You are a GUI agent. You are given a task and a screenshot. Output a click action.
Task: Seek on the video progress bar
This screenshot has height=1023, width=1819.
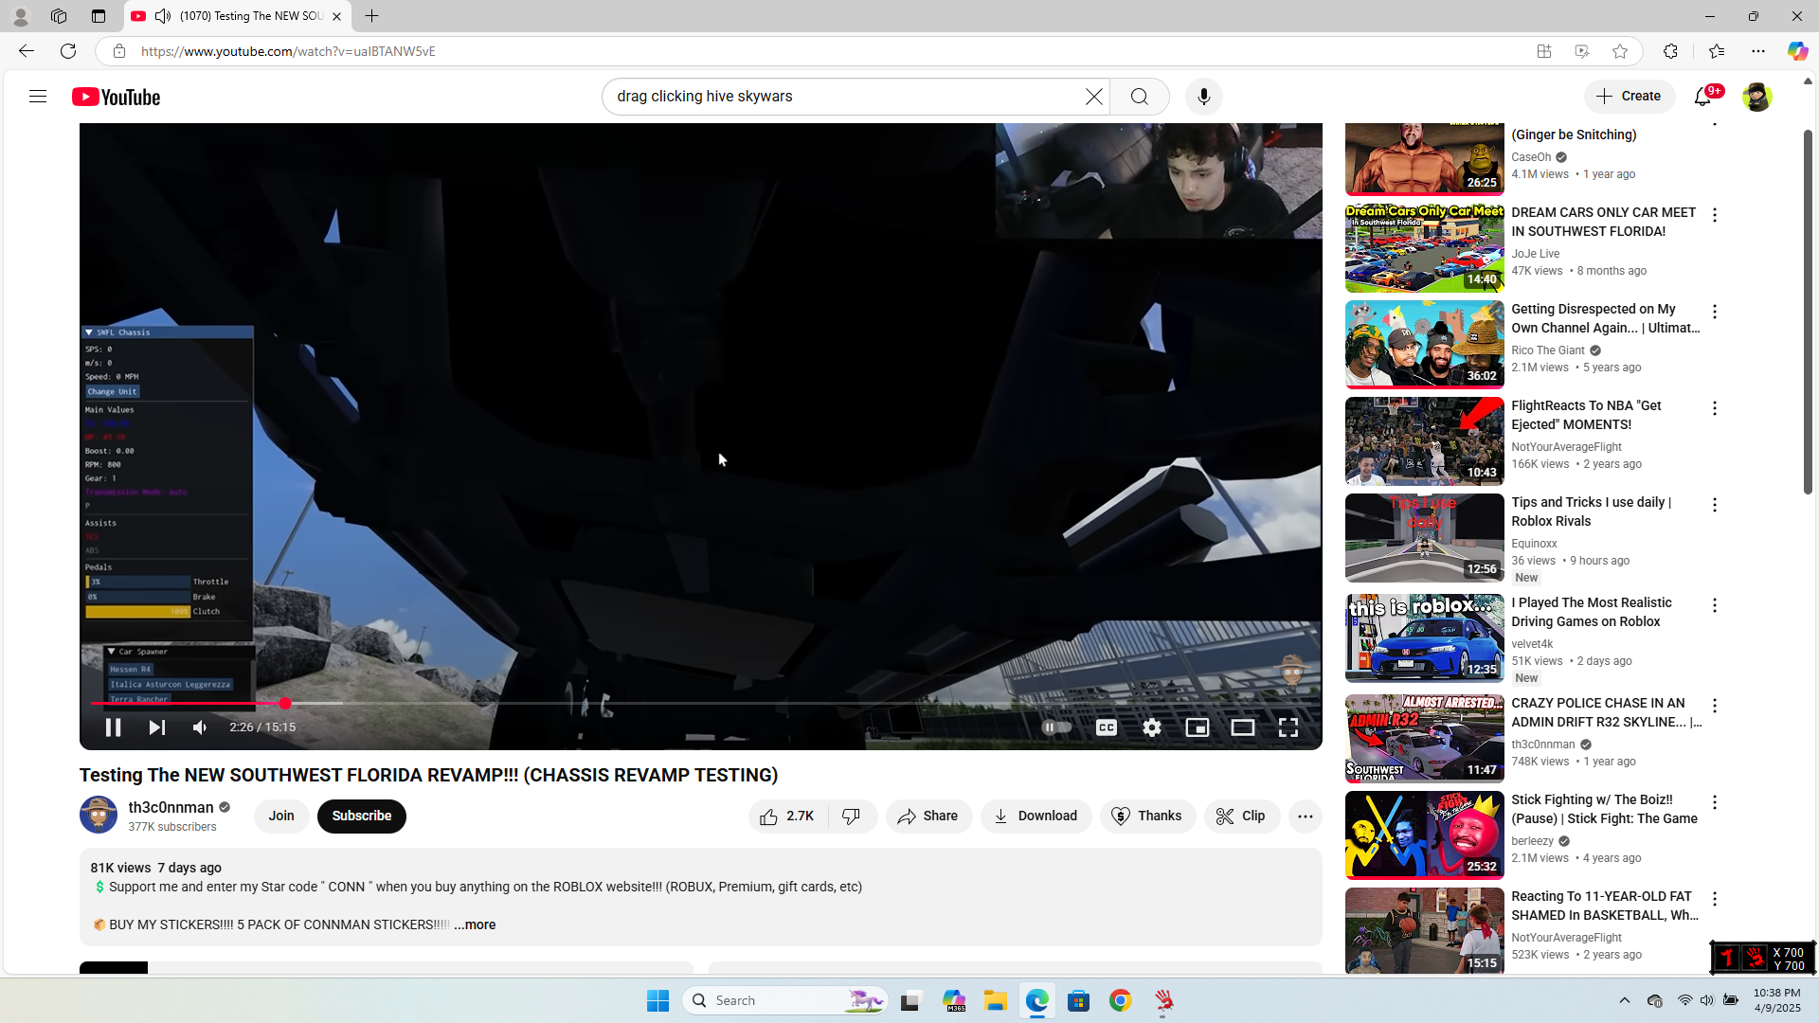(x=701, y=704)
